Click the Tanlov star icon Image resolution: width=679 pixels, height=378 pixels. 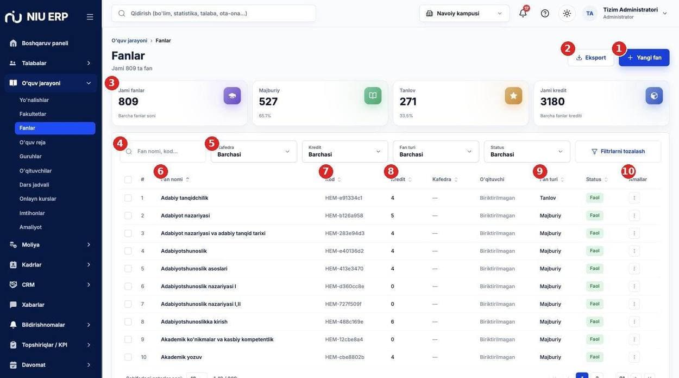[x=513, y=96]
